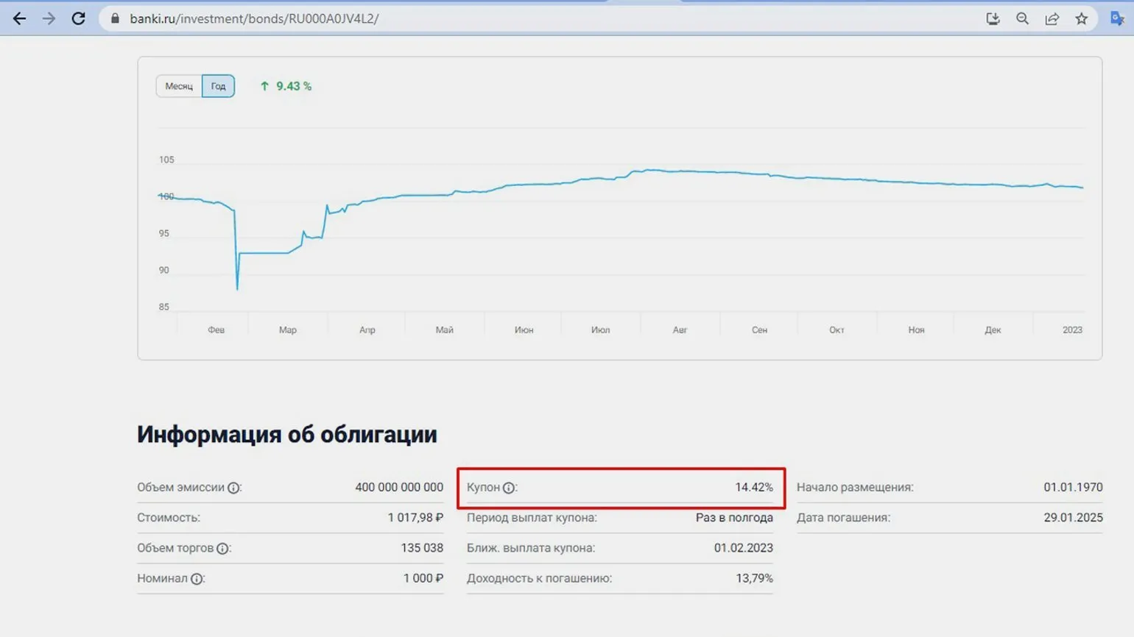Open the translate page icon

1116,18
